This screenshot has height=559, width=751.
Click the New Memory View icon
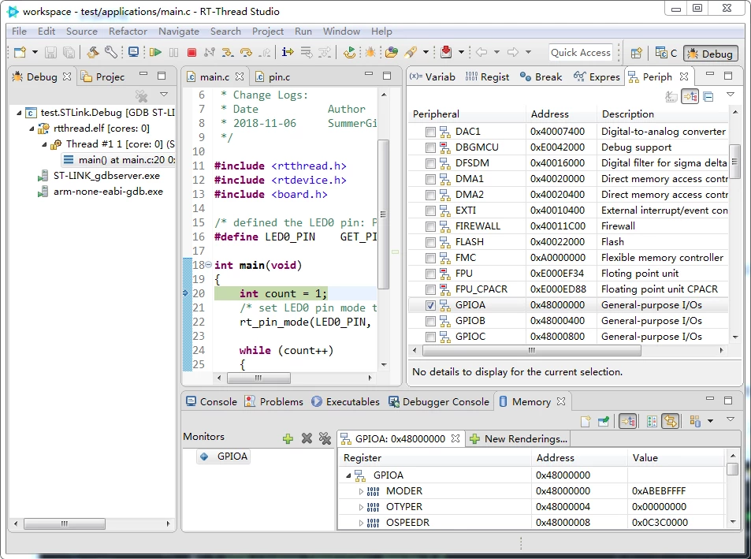tap(586, 421)
